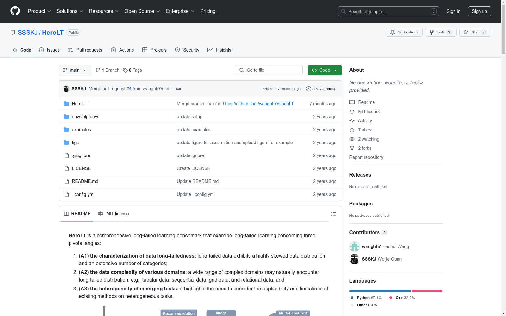Click the Python language bar segment
The width and height of the screenshot is (506, 316).
coord(380,291)
